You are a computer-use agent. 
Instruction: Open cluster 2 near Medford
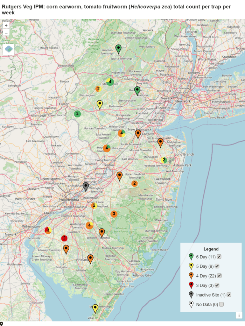pos(94,206)
